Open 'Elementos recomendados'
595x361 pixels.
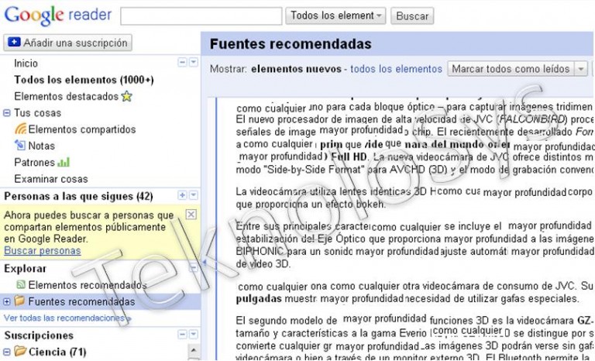tap(88, 285)
